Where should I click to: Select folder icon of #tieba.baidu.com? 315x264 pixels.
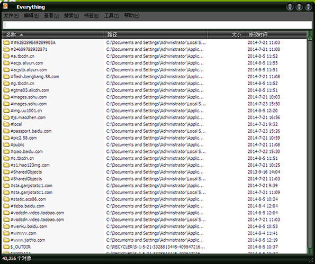(6, 206)
